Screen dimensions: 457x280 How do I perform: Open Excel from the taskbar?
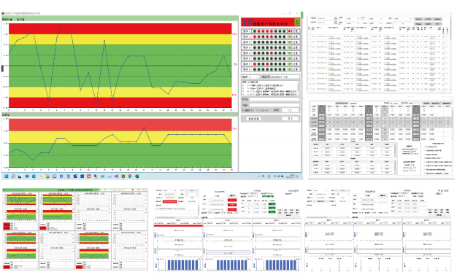pos(137,176)
